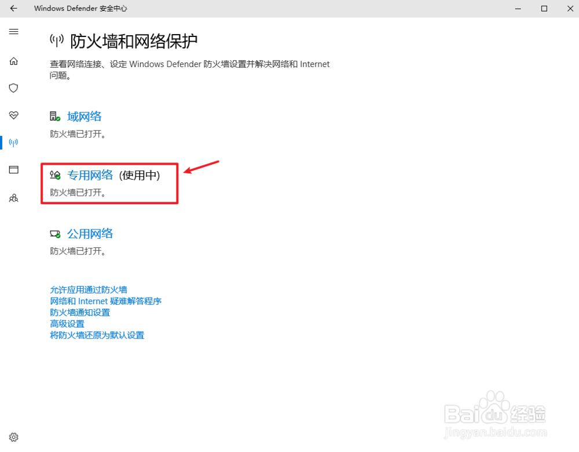The image size is (579, 452).
Task: Click the 防火墙和网络保护 page heading
Action: point(134,41)
